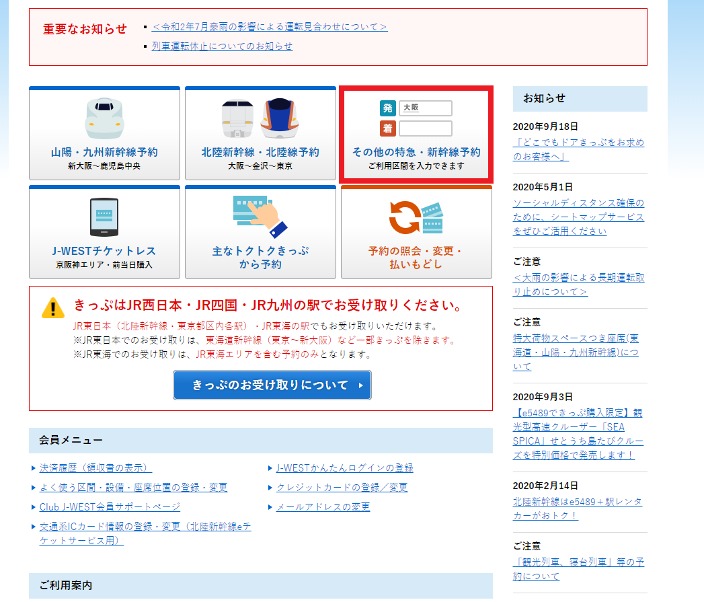Open 令和2年7月豪雨の影響 notice link
The height and width of the screenshot is (602, 704).
pos(270,27)
